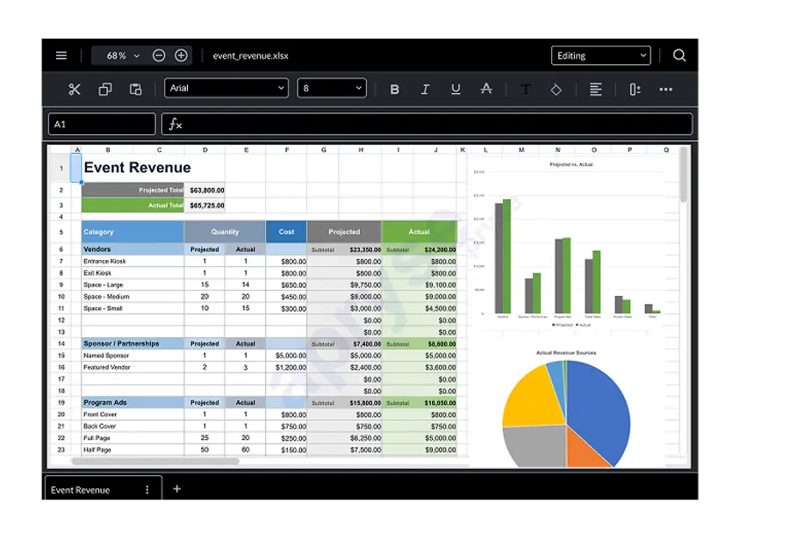Click the horizontal scrollbar thumb

pos(155,461)
